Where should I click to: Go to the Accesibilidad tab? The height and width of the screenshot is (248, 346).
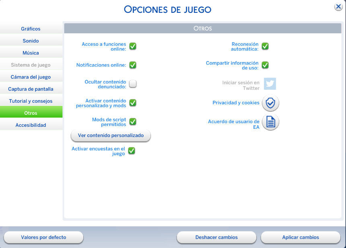pyautogui.click(x=31, y=125)
